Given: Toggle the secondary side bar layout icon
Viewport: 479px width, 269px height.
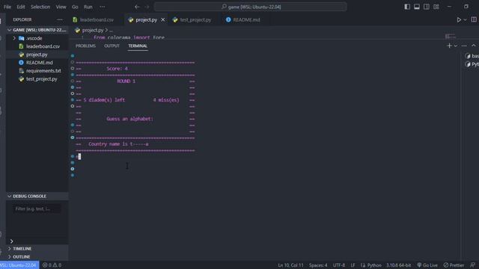Looking at the screenshot, I should click(x=427, y=7).
